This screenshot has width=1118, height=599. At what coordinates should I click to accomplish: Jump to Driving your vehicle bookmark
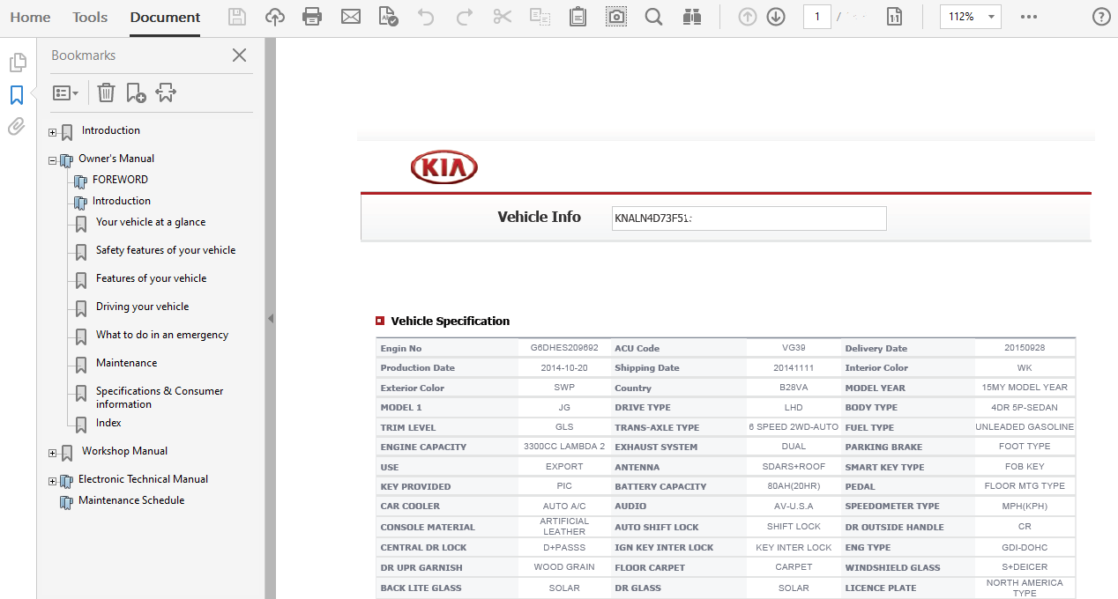pyautogui.click(x=142, y=307)
